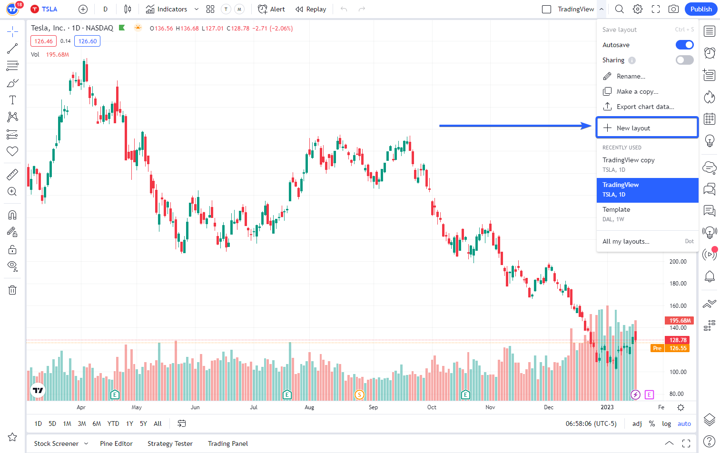Open the TradingView copy layout
720x453 pixels.
coord(647,165)
